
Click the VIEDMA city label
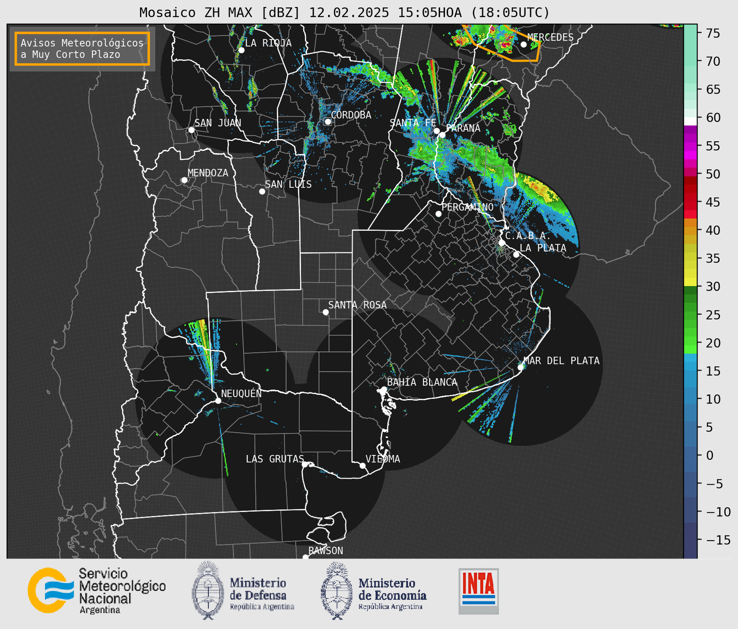(383, 459)
